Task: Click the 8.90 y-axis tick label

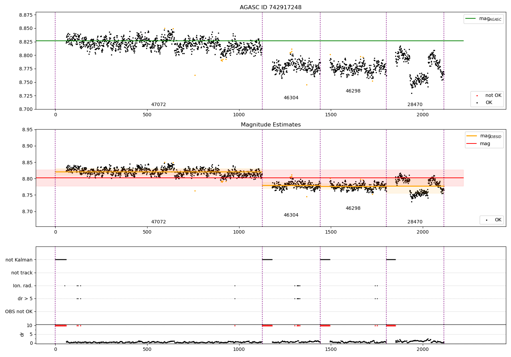Action: 27,146
